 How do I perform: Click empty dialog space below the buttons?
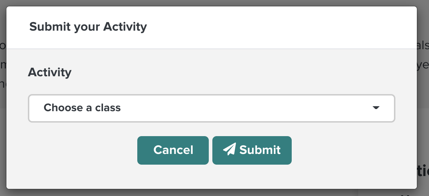pos(212,177)
